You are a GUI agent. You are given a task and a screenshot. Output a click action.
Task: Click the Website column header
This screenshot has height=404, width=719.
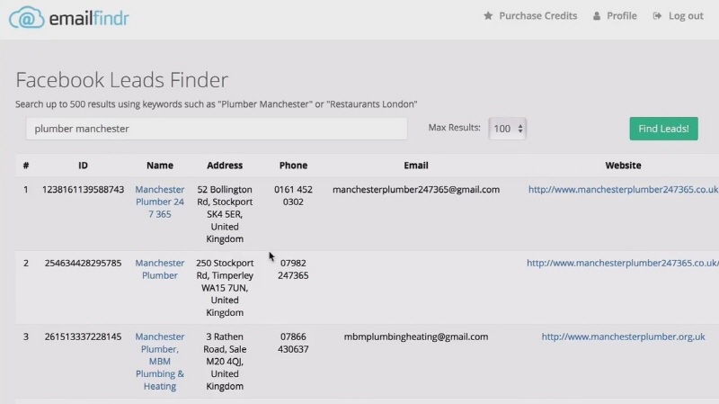coord(623,166)
